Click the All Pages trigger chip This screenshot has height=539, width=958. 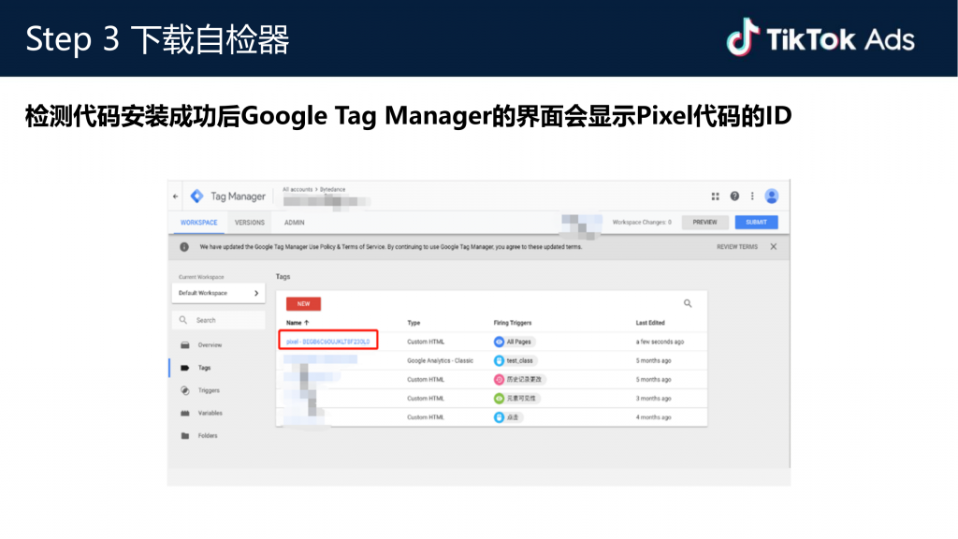pyautogui.click(x=513, y=342)
